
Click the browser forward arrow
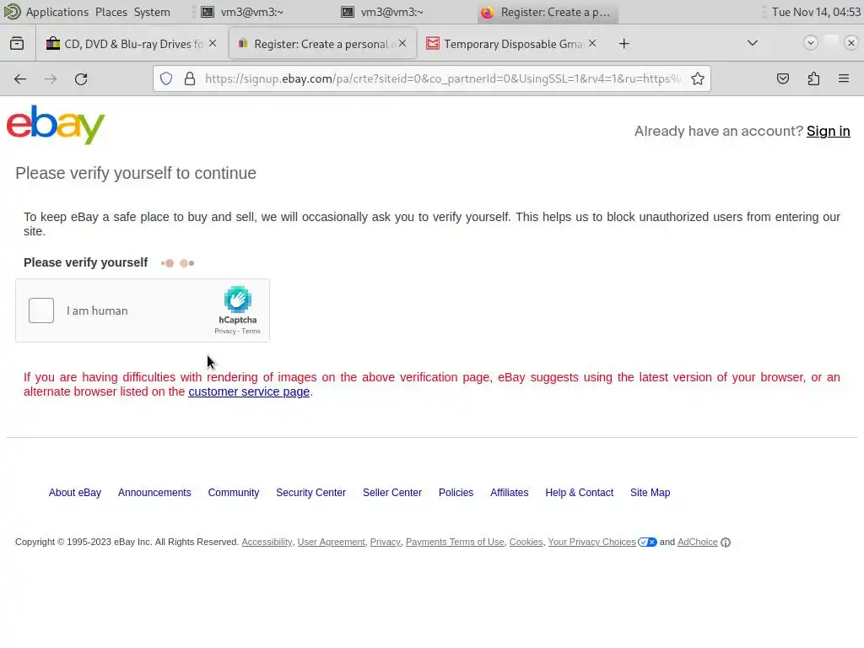(x=51, y=78)
